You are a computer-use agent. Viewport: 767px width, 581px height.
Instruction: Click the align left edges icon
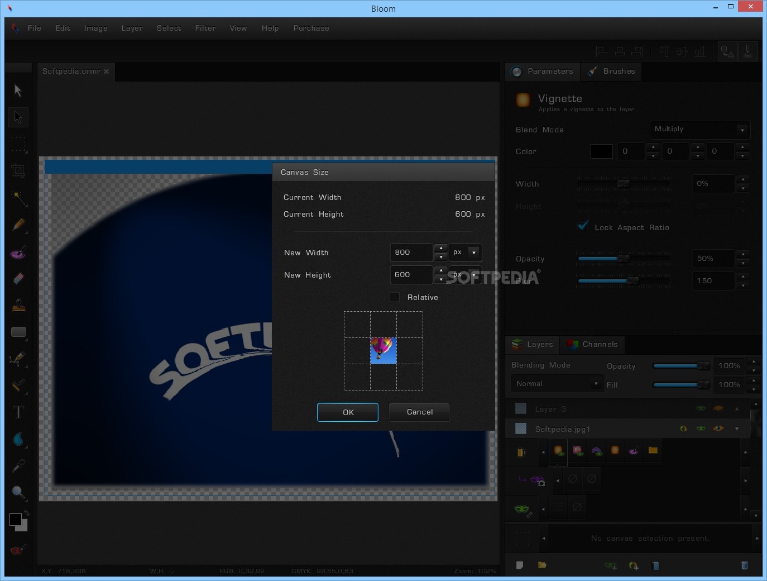602,51
